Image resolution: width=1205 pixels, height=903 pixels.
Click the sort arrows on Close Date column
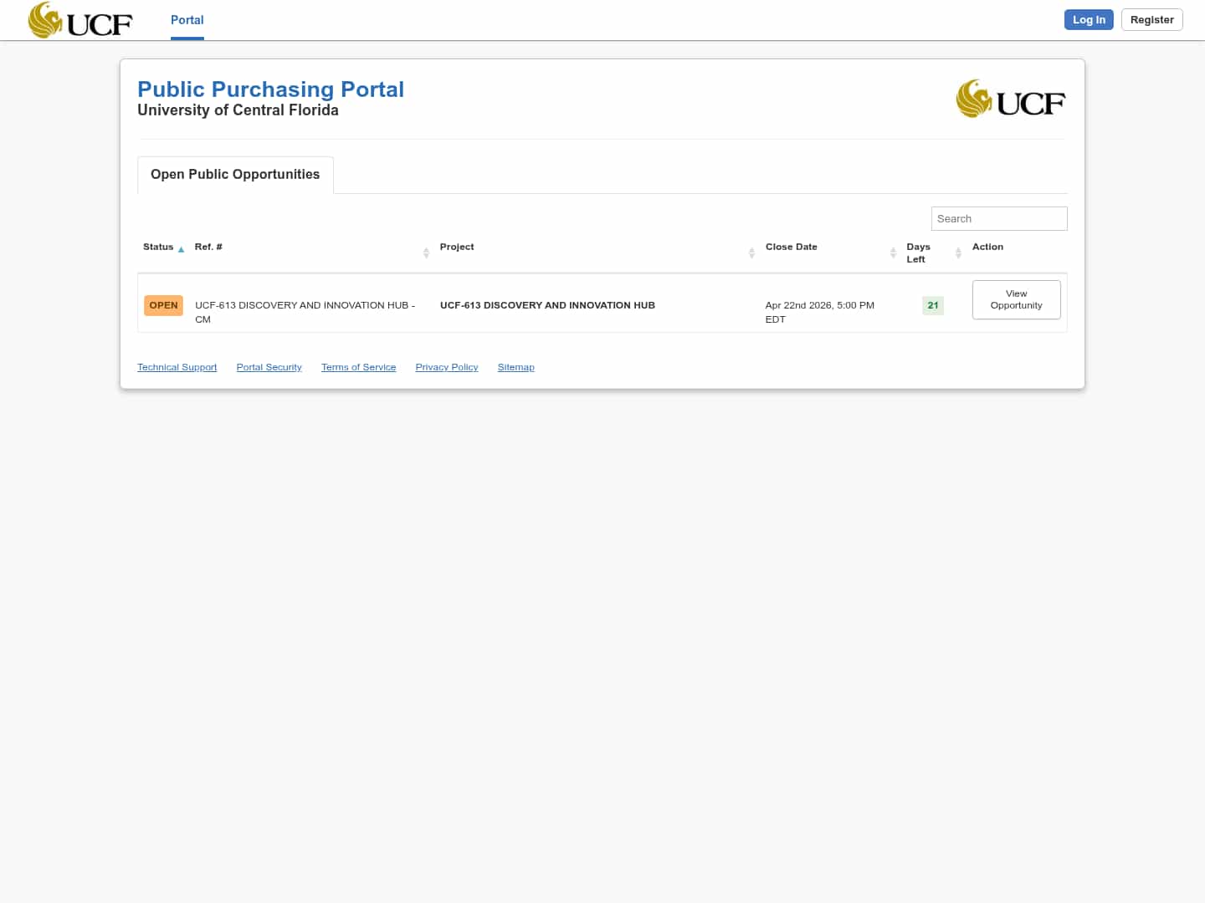point(893,253)
